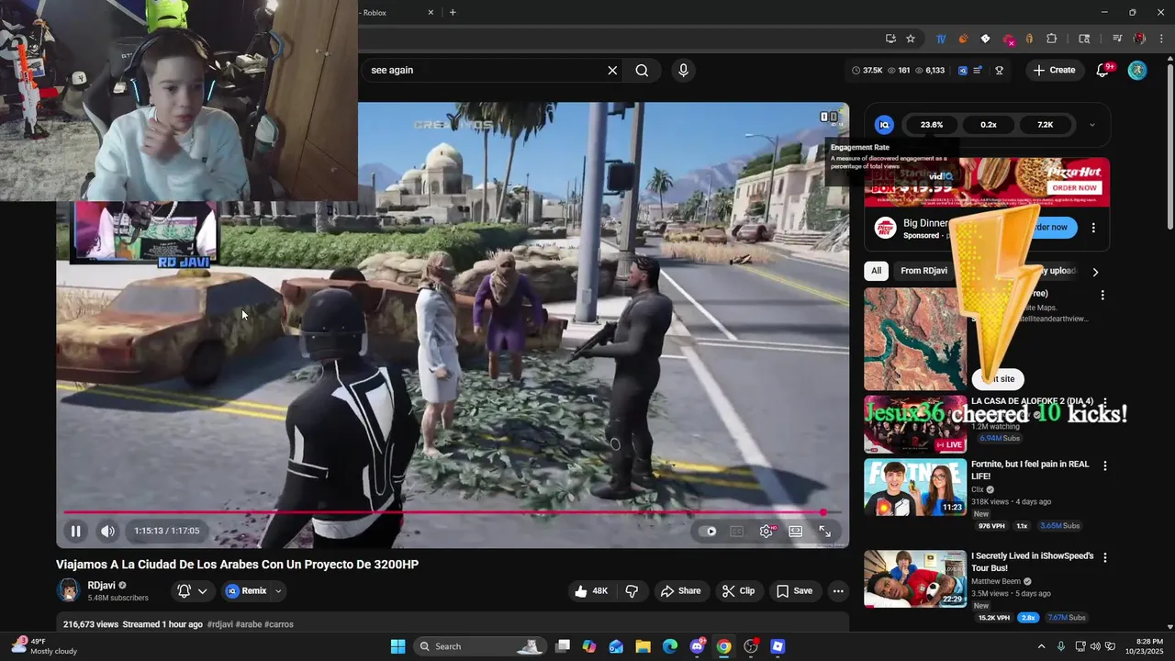Click the 7.2K stat pill

pos(1046,125)
